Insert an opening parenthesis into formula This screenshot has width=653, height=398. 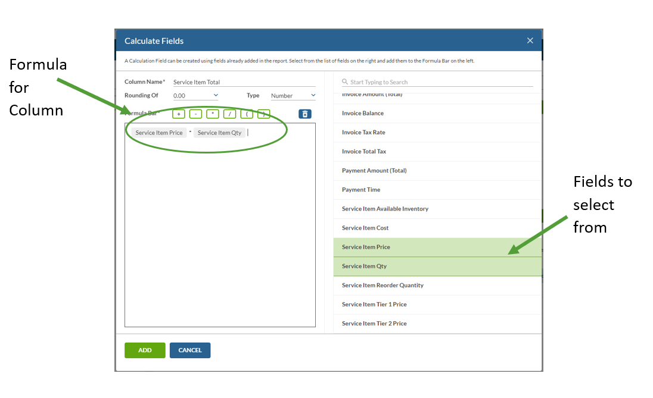pyautogui.click(x=247, y=114)
